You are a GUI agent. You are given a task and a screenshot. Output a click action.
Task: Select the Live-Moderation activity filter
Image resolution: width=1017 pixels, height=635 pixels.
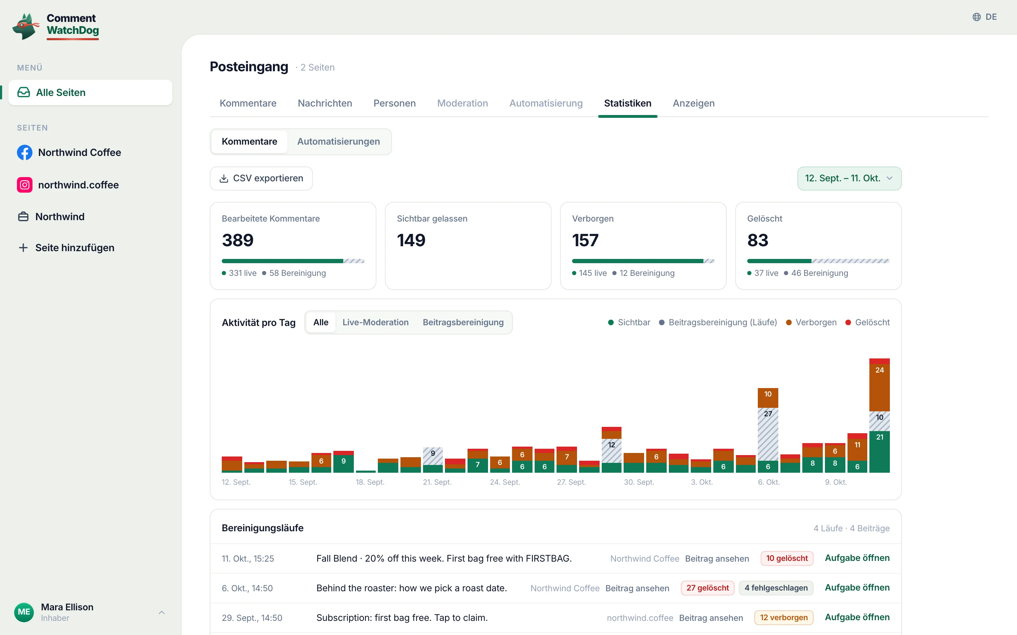[375, 322]
